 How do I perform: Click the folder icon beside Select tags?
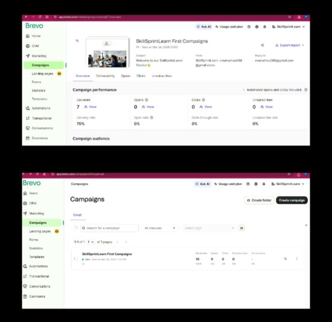[x=241, y=228]
